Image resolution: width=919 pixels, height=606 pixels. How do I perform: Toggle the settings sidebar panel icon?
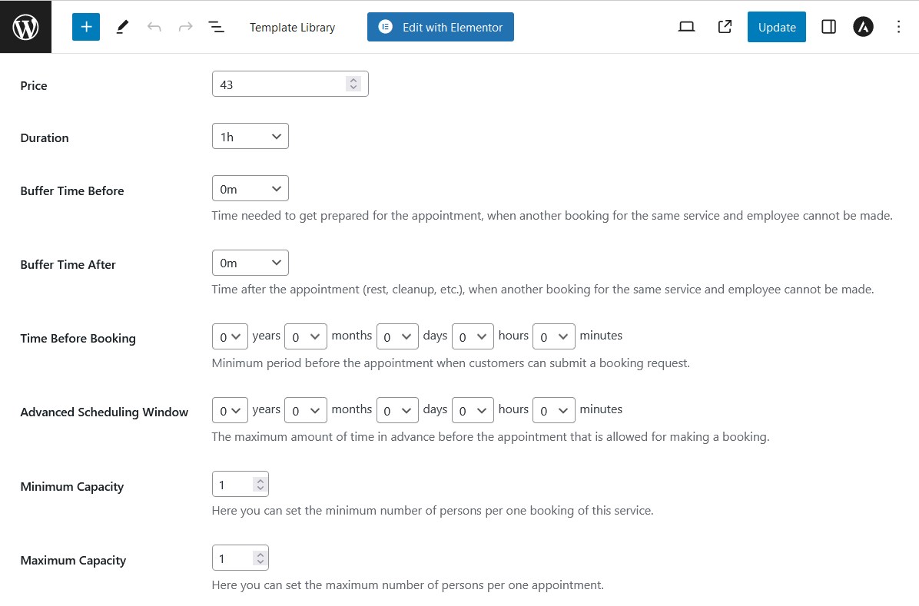[829, 27]
